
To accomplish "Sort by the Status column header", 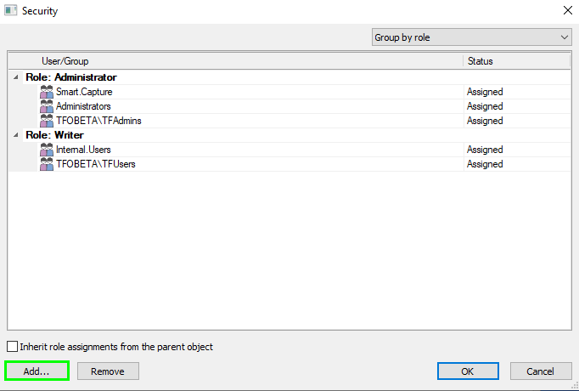I will tap(517, 61).
